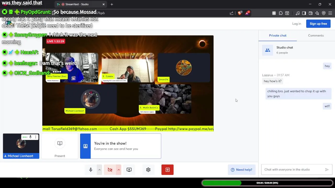Click the HausAF username in overlay chat
Image resolution: width=335 pixels, height=188 pixels.
pyautogui.click(x=29, y=52)
